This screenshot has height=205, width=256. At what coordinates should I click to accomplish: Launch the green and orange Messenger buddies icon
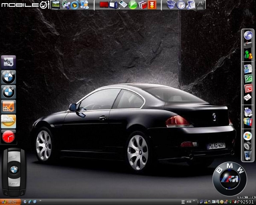coord(248,54)
